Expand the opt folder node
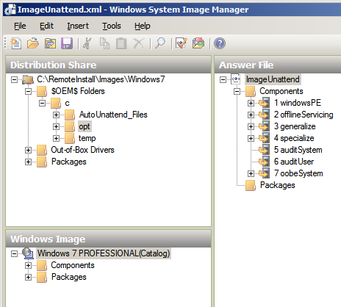341x307 pixels. pyautogui.click(x=56, y=126)
